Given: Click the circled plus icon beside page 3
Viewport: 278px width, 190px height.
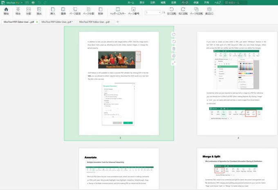Looking at the screenshot, I should click(x=174, y=56).
